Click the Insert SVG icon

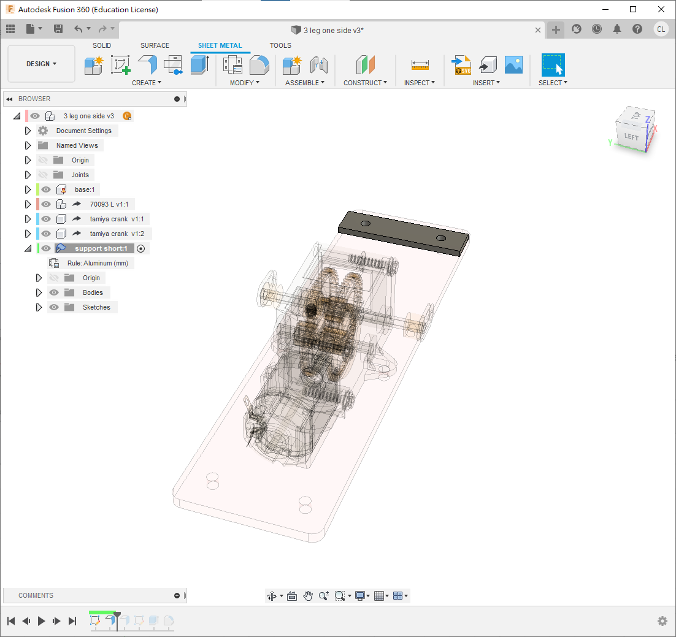coord(461,64)
